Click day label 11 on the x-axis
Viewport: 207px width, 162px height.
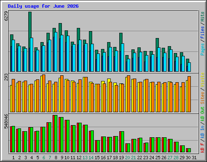73,158
